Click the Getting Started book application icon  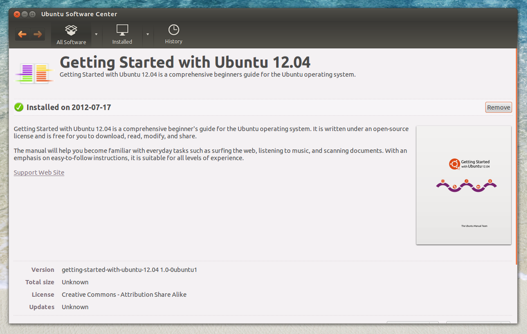[35, 73]
